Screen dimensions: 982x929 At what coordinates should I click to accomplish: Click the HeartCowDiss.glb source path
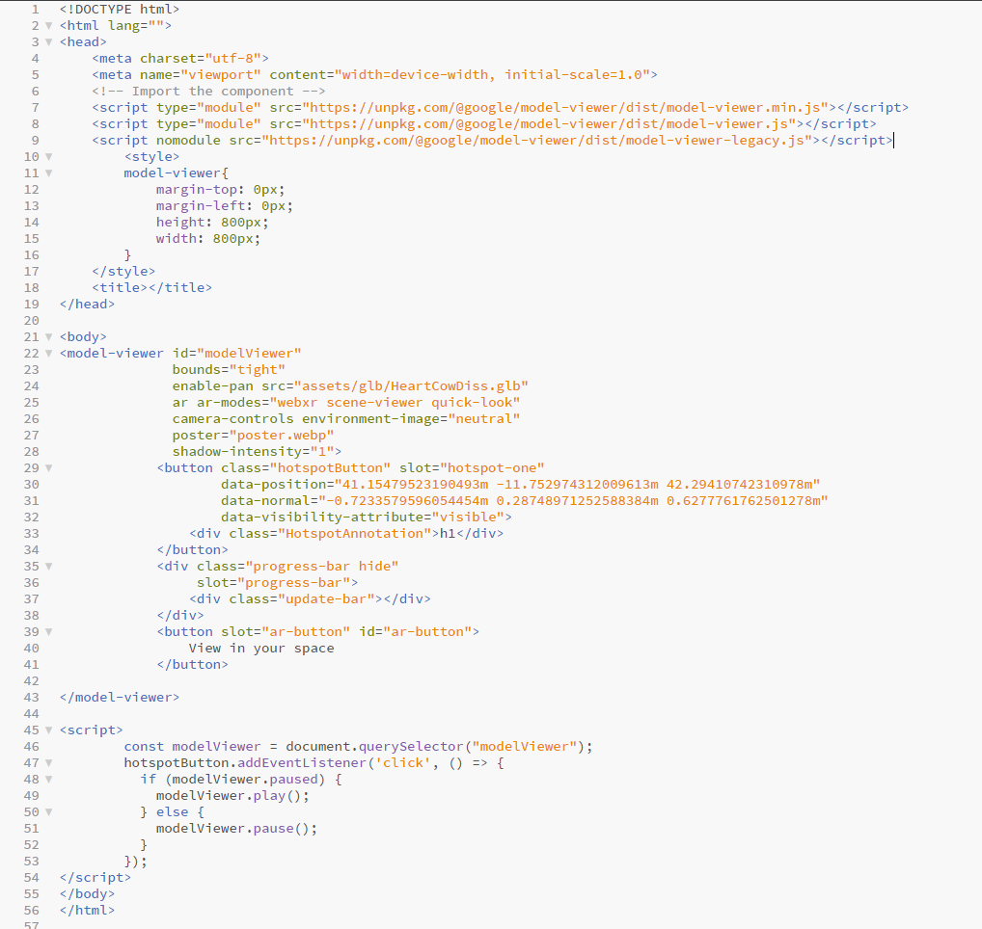click(x=412, y=386)
